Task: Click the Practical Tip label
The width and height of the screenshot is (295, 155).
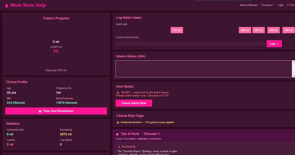Action: 128,147
